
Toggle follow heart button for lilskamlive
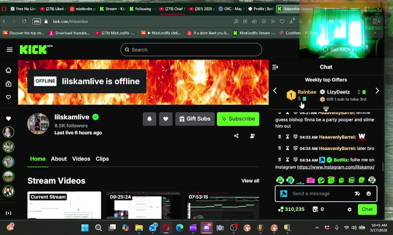[x=166, y=119]
